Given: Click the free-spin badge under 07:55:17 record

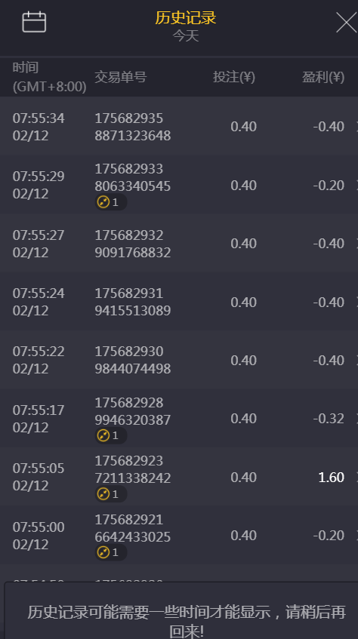Looking at the screenshot, I should click(x=110, y=435).
